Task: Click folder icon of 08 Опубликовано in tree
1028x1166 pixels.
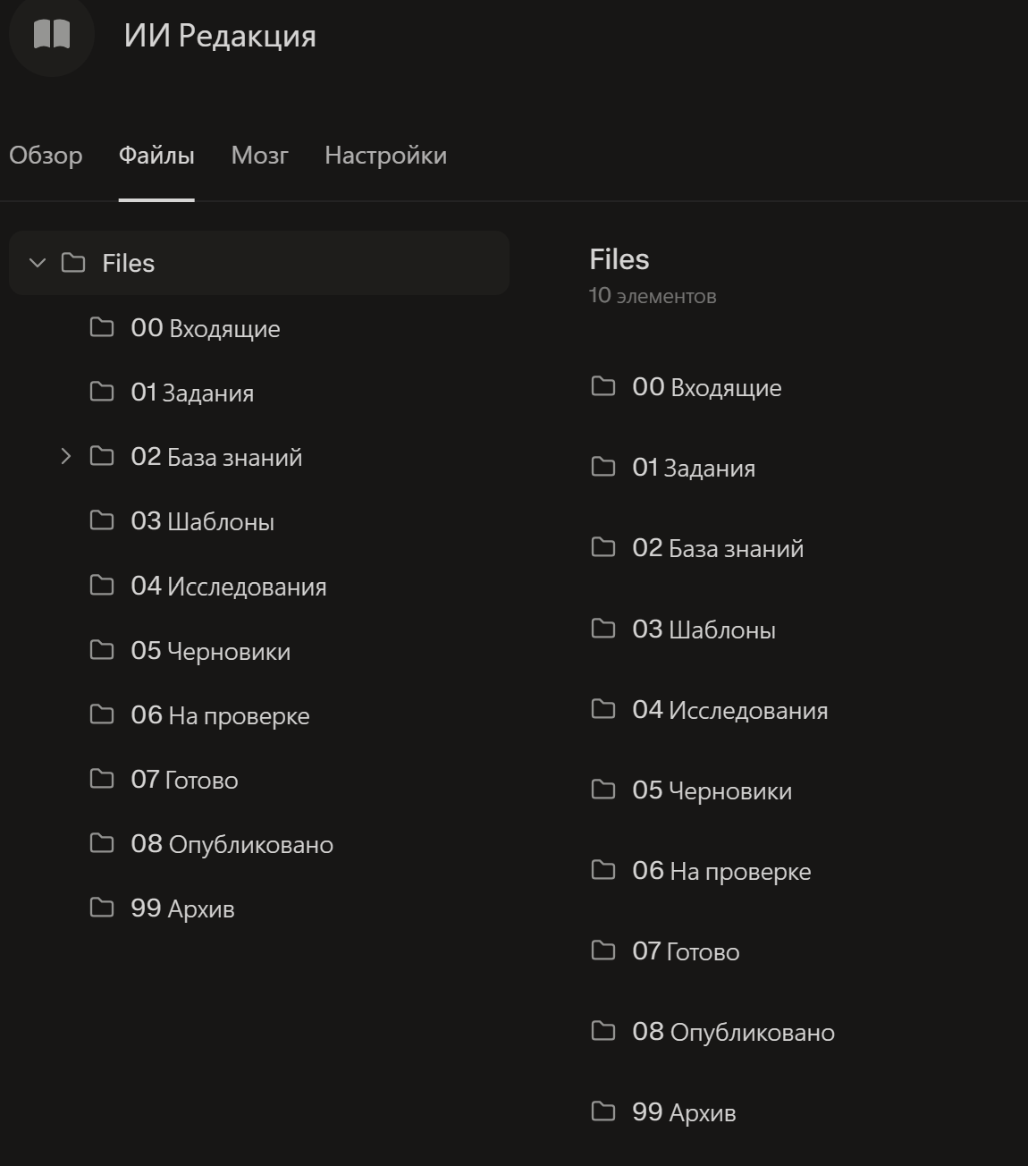Action: coord(102,843)
